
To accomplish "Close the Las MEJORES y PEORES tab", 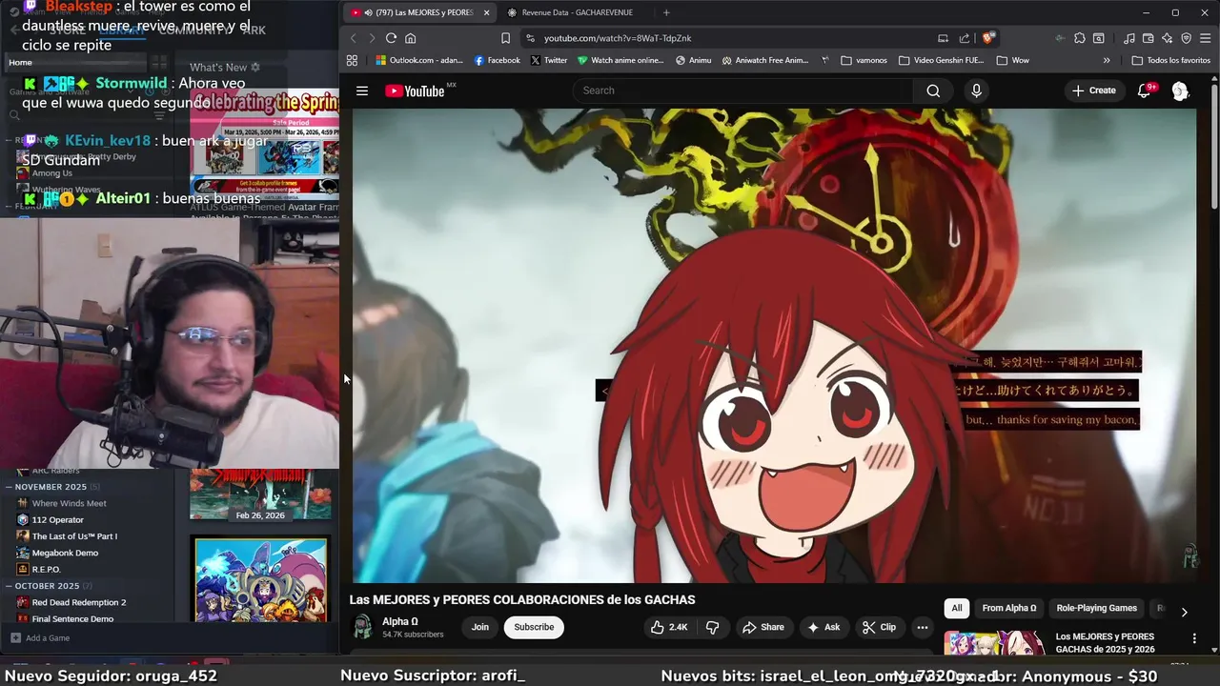I will click(486, 12).
